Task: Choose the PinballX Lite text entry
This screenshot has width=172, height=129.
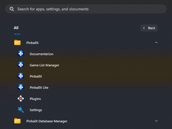Action: point(39,88)
